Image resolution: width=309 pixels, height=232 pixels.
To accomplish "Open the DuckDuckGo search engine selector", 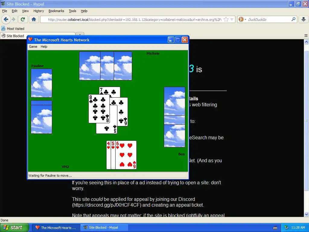I will 242,19.
